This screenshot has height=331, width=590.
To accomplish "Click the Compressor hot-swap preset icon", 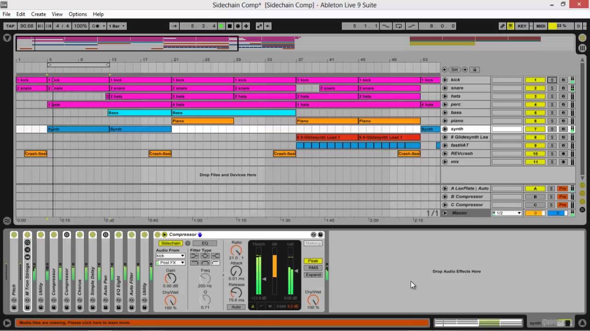I will pos(313,234).
